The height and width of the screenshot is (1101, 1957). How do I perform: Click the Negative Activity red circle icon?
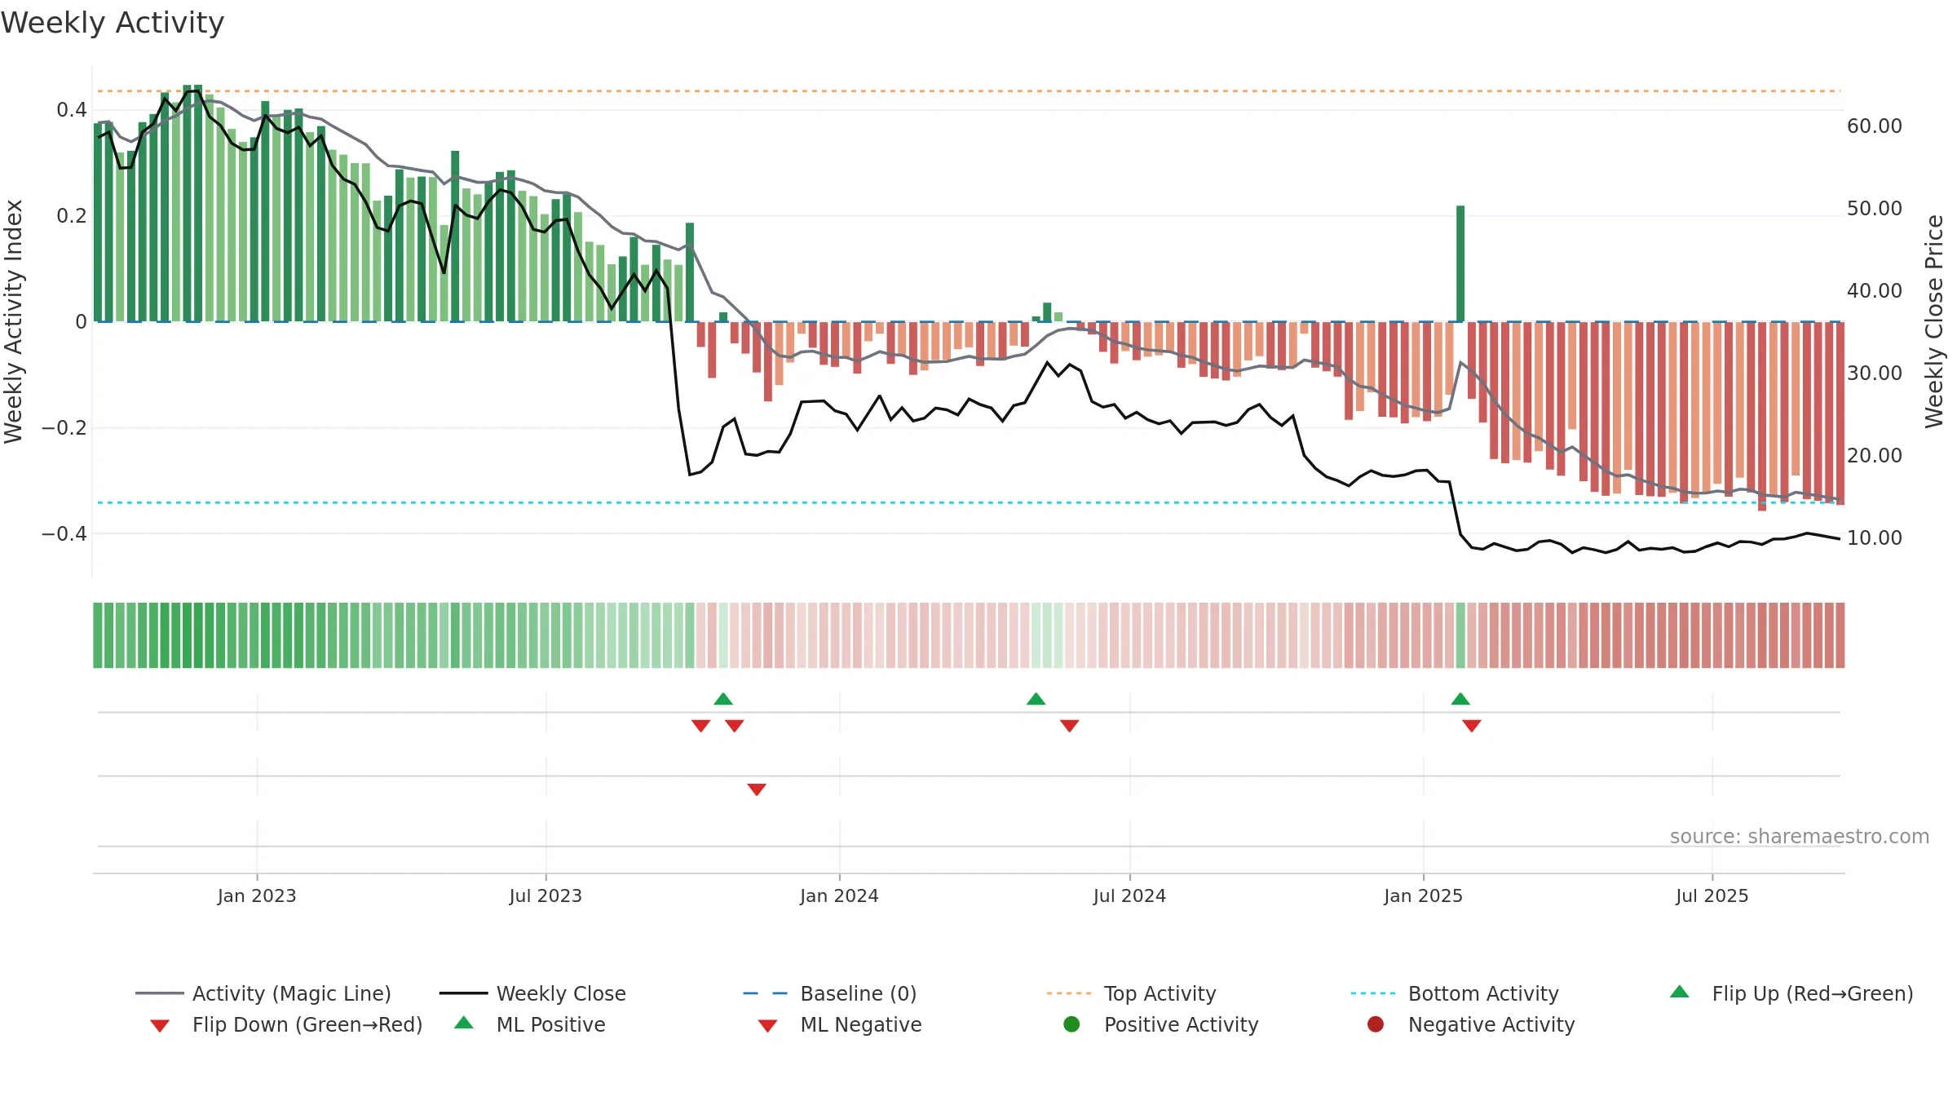1376,1024
